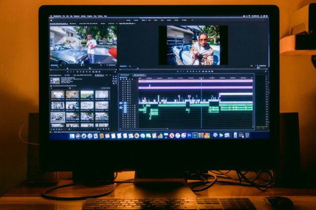Toggle the highlighted V1 source patch

click(121, 103)
